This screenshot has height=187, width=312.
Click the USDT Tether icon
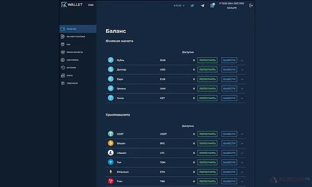(x=111, y=134)
